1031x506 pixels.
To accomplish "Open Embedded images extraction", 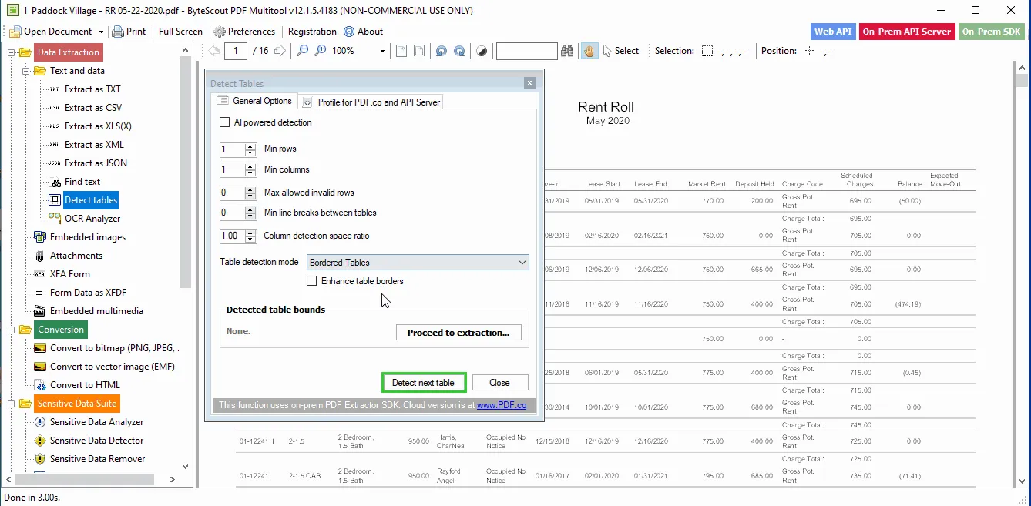I will [87, 236].
